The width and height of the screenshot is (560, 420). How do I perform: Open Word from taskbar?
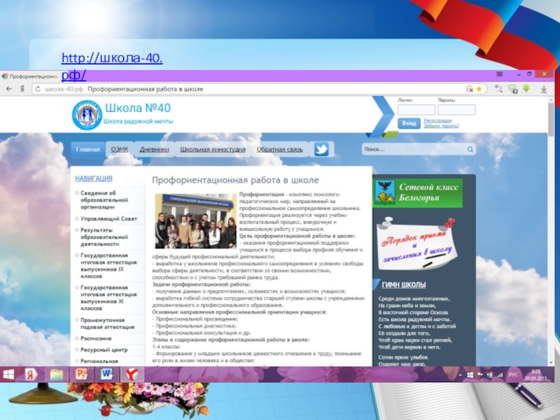[x=106, y=374]
